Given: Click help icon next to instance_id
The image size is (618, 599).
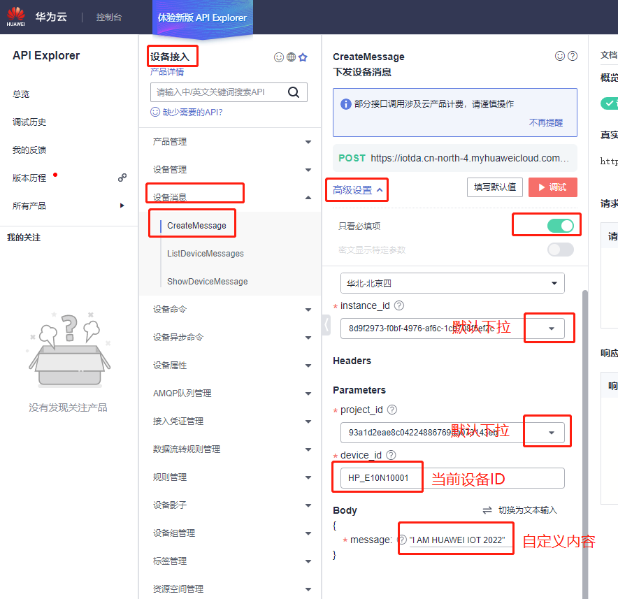Looking at the screenshot, I should click(x=399, y=305).
